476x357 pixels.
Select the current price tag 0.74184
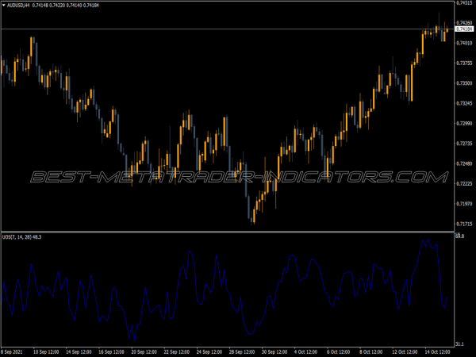click(464, 29)
